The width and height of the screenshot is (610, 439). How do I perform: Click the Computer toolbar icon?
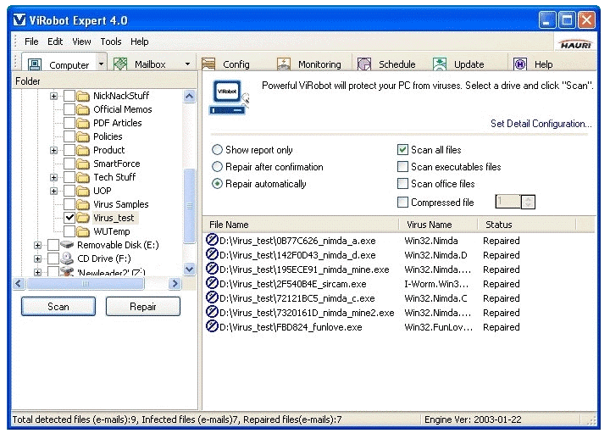[35, 64]
